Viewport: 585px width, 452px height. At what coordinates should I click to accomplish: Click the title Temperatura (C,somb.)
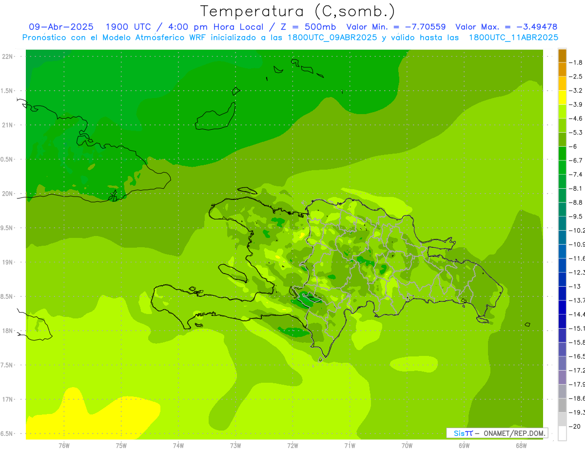click(x=298, y=11)
